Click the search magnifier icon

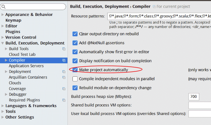click(x=4, y=6)
